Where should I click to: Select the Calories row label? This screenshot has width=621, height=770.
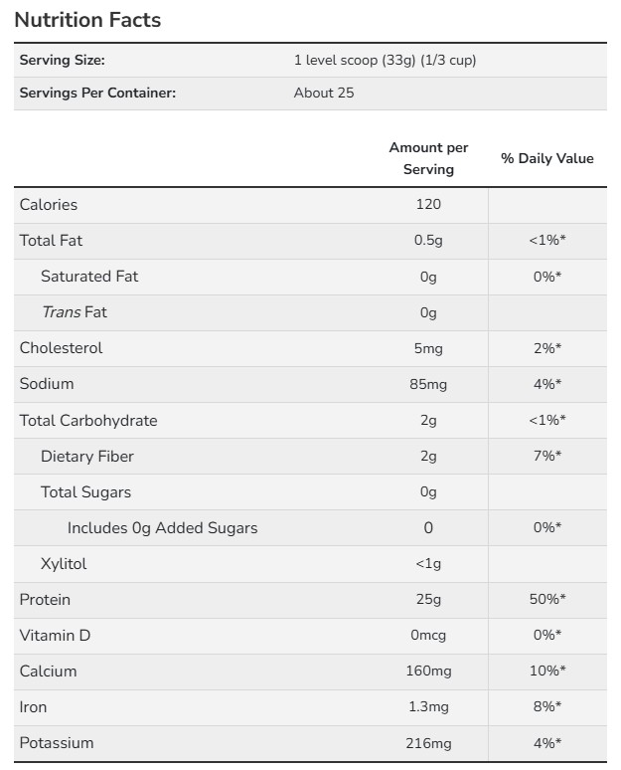(49, 205)
